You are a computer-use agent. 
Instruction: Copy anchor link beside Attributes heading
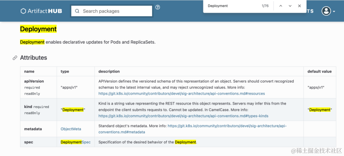(x=15, y=58)
